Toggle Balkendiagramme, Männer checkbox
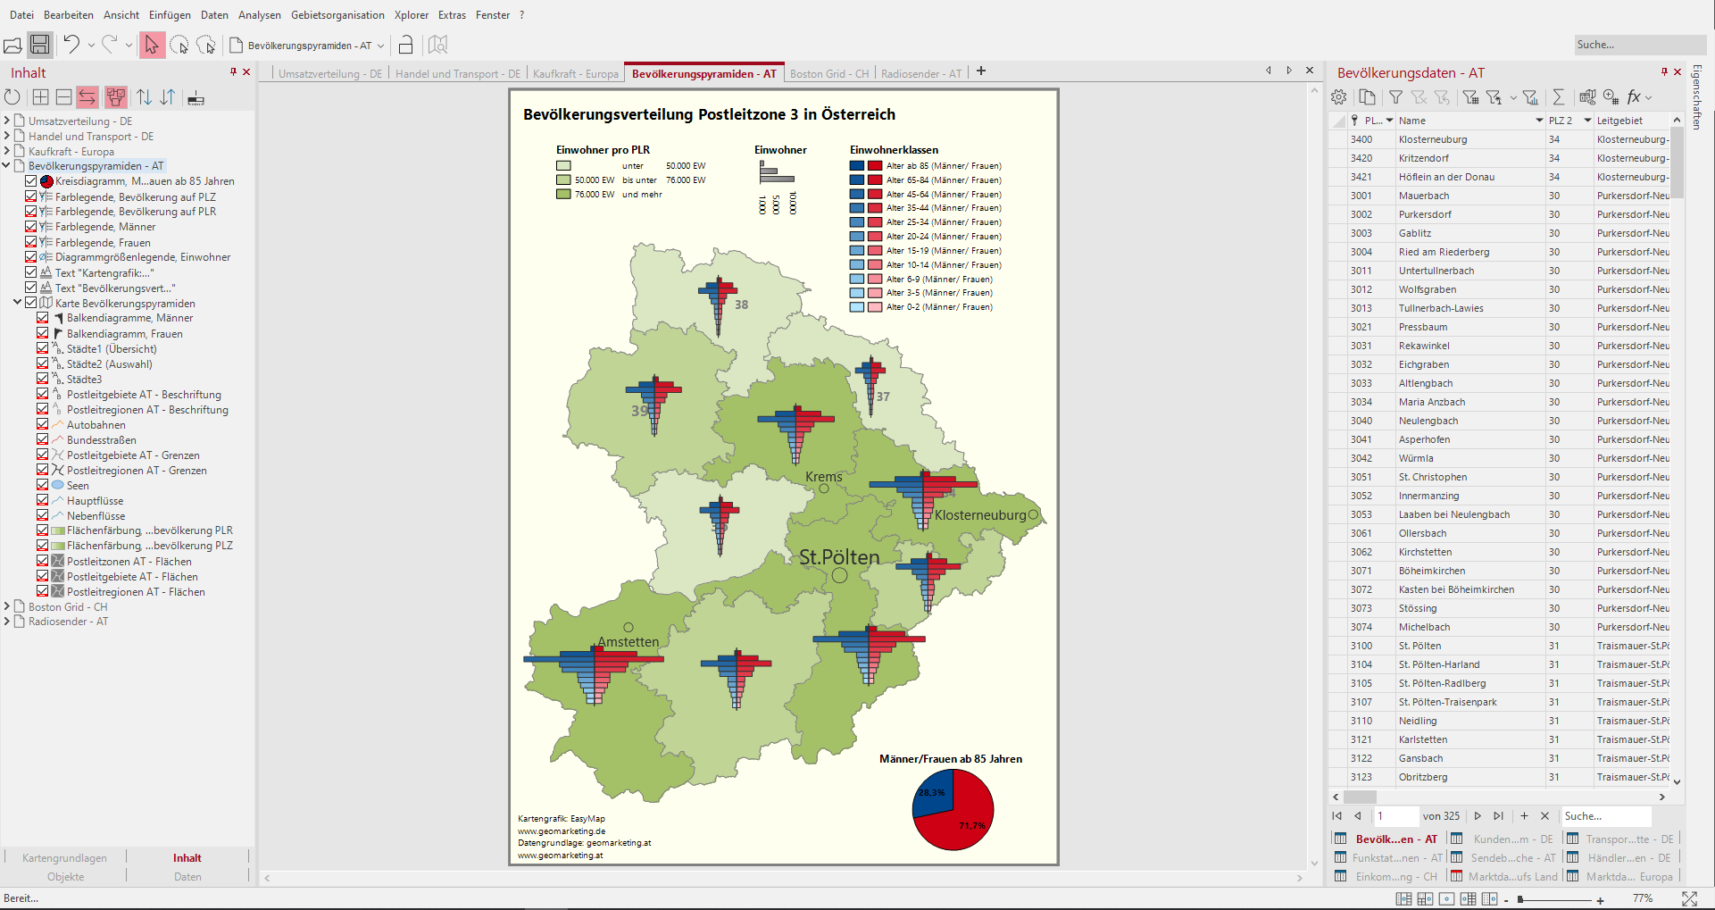This screenshot has width=1715, height=910. coord(43,318)
